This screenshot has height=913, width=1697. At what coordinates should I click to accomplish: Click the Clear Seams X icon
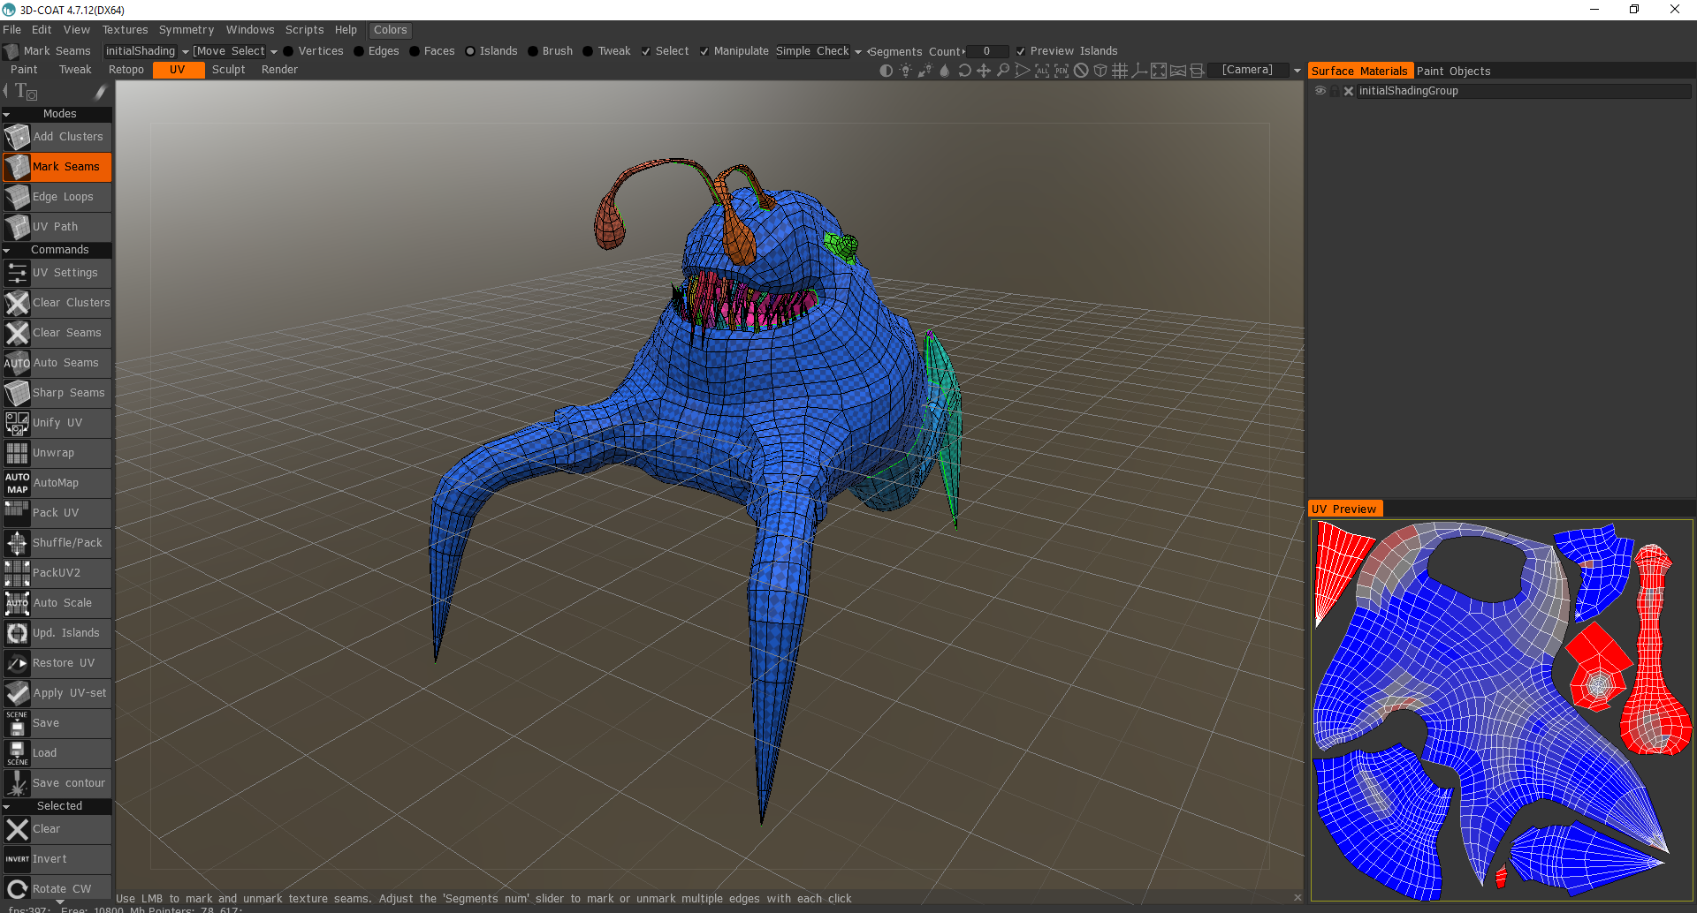click(17, 333)
